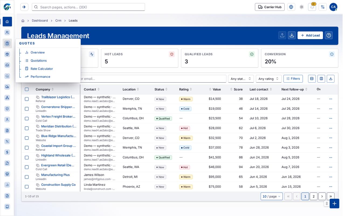Mark the Highland Wholesale row checkbox

(27, 157)
